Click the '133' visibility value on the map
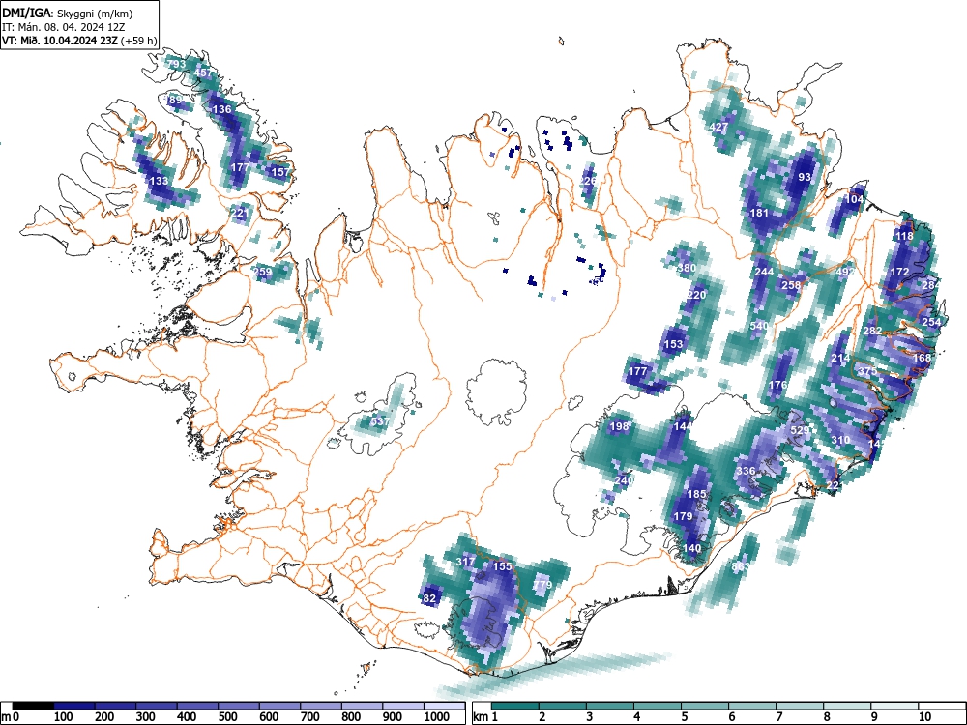967x725 pixels. (160, 182)
